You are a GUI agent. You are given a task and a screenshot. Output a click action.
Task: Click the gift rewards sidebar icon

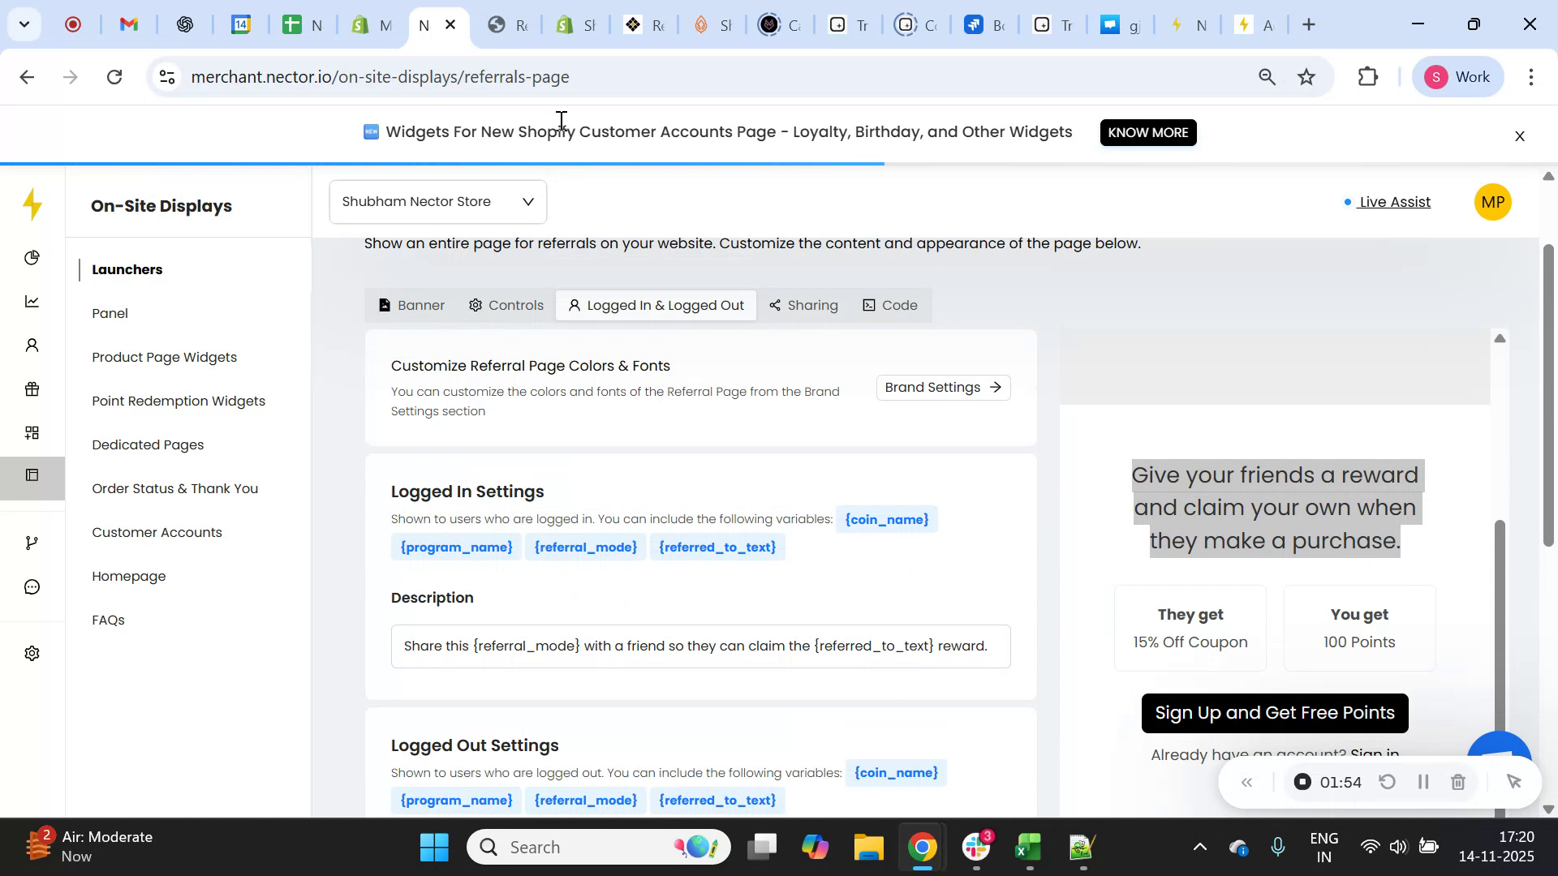pos(32,389)
